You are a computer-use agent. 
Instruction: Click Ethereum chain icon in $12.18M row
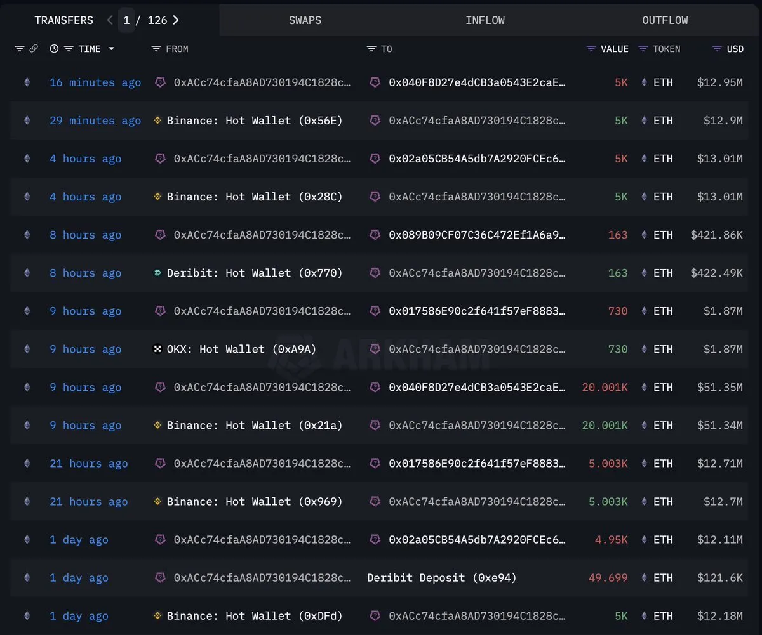click(x=27, y=615)
